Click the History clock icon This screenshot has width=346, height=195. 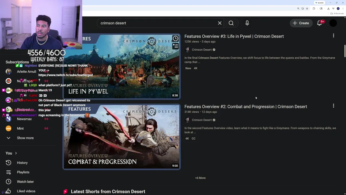point(8,163)
